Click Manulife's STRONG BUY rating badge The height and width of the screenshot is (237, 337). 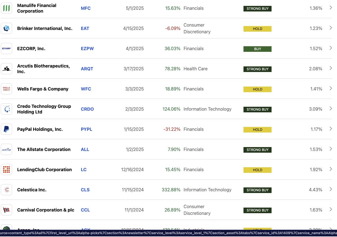(258, 9)
